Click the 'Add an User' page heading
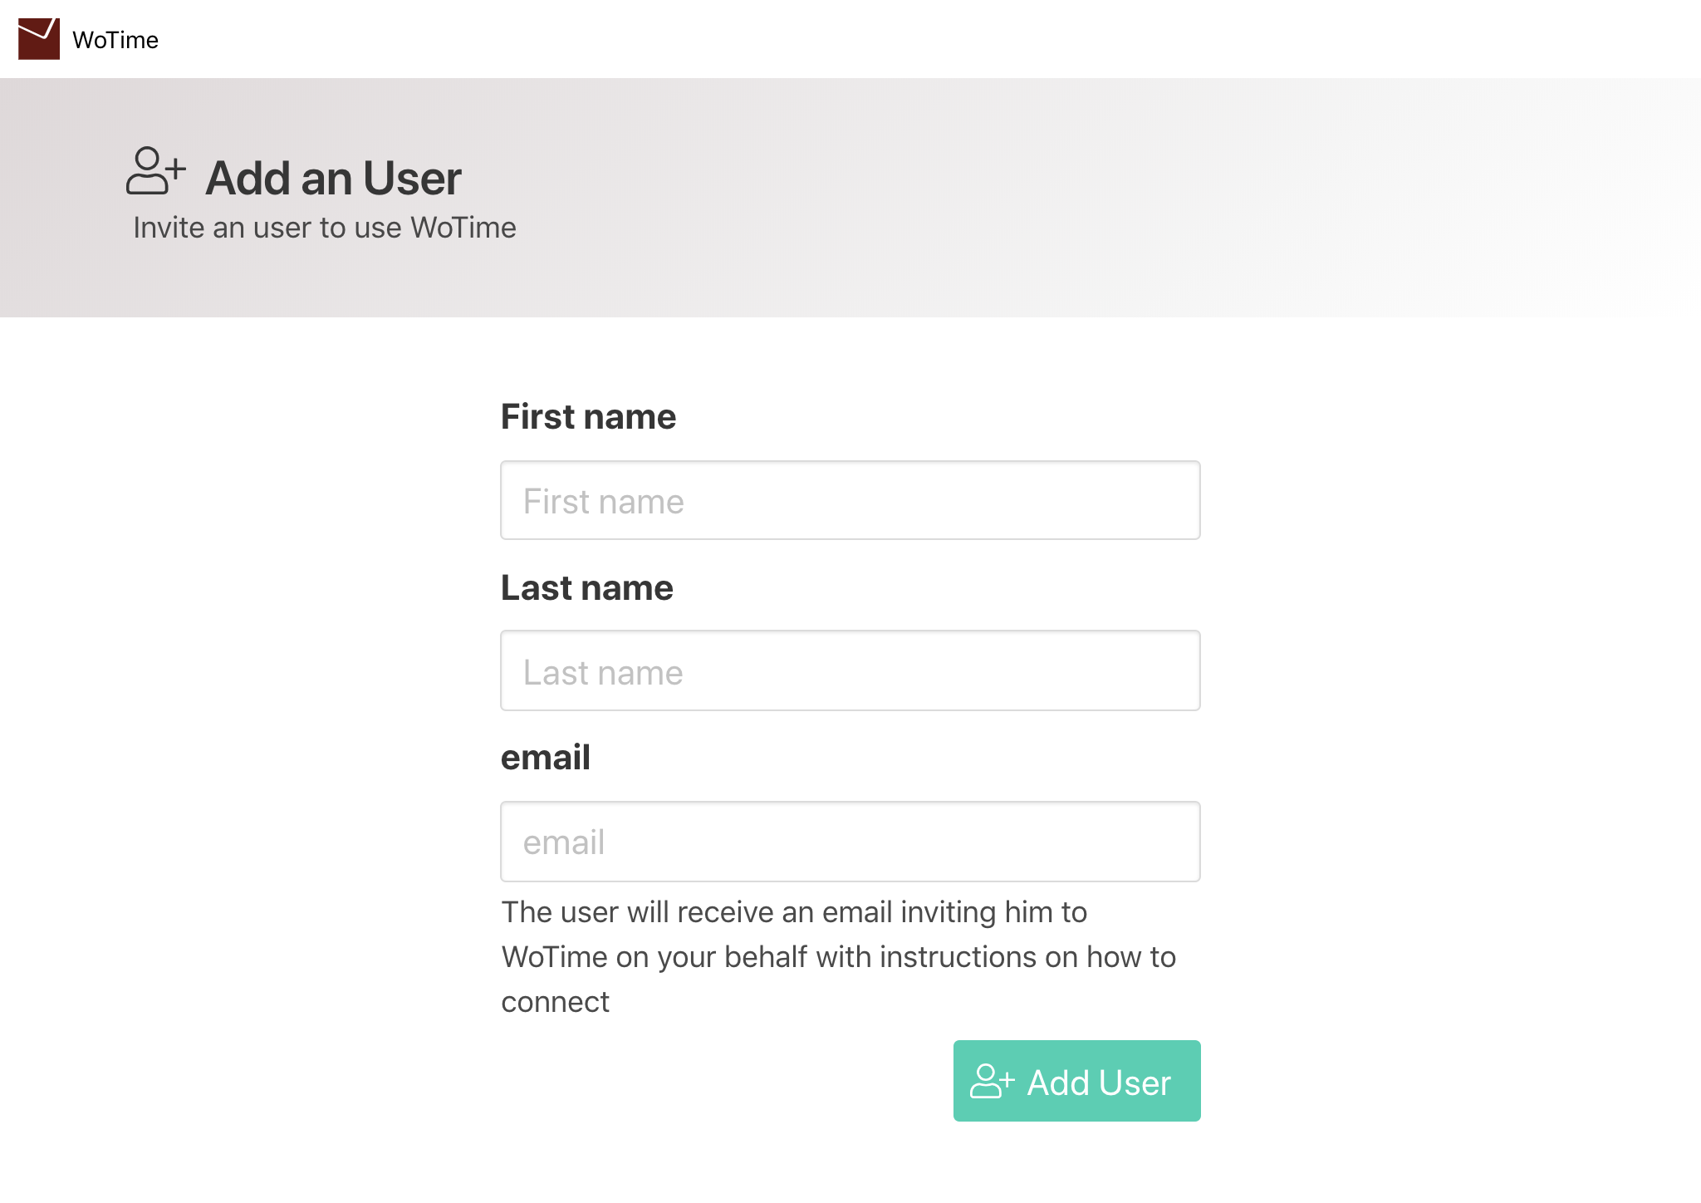The image size is (1701, 1203). [333, 178]
